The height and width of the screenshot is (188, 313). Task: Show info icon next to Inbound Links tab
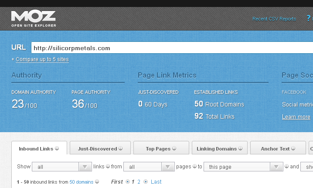coord(57,148)
